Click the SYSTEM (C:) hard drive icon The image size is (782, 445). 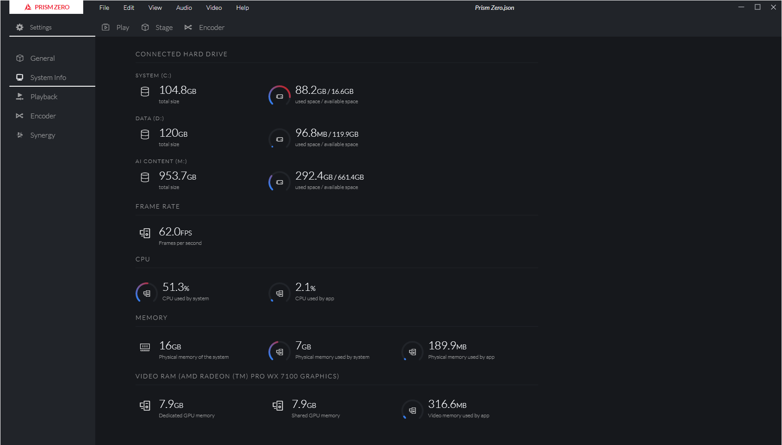tap(144, 92)
